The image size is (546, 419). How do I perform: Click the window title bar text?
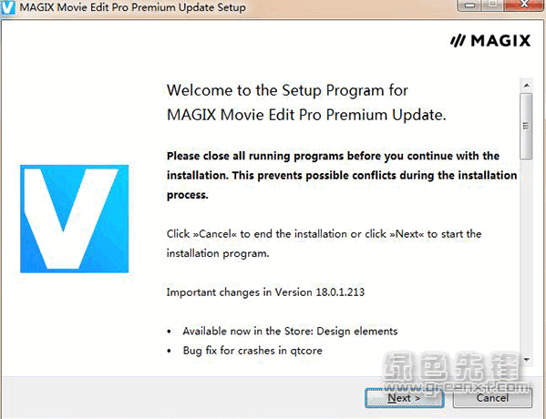click(133, 7)
